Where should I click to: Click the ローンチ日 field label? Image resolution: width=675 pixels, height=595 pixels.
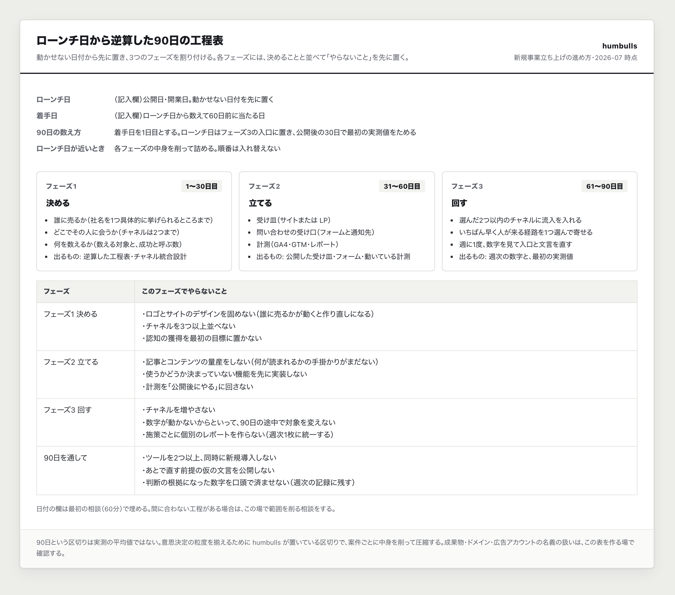click(x=53, y=100)
